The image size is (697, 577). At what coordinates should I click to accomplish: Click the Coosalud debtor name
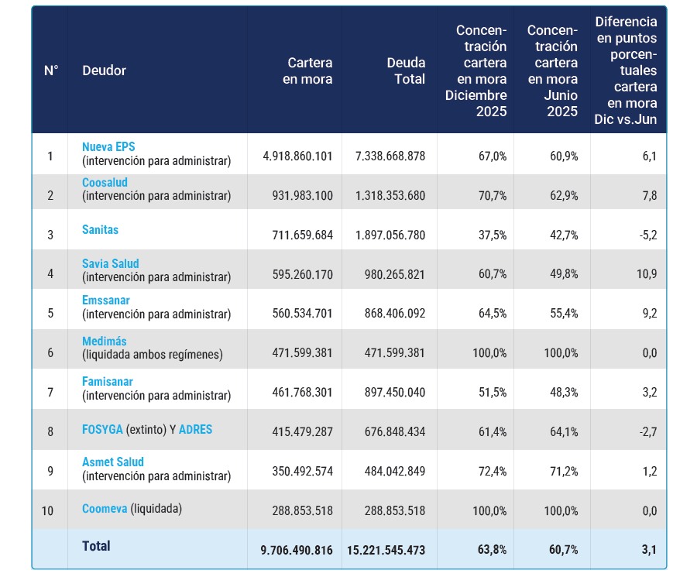click(105, 182)
